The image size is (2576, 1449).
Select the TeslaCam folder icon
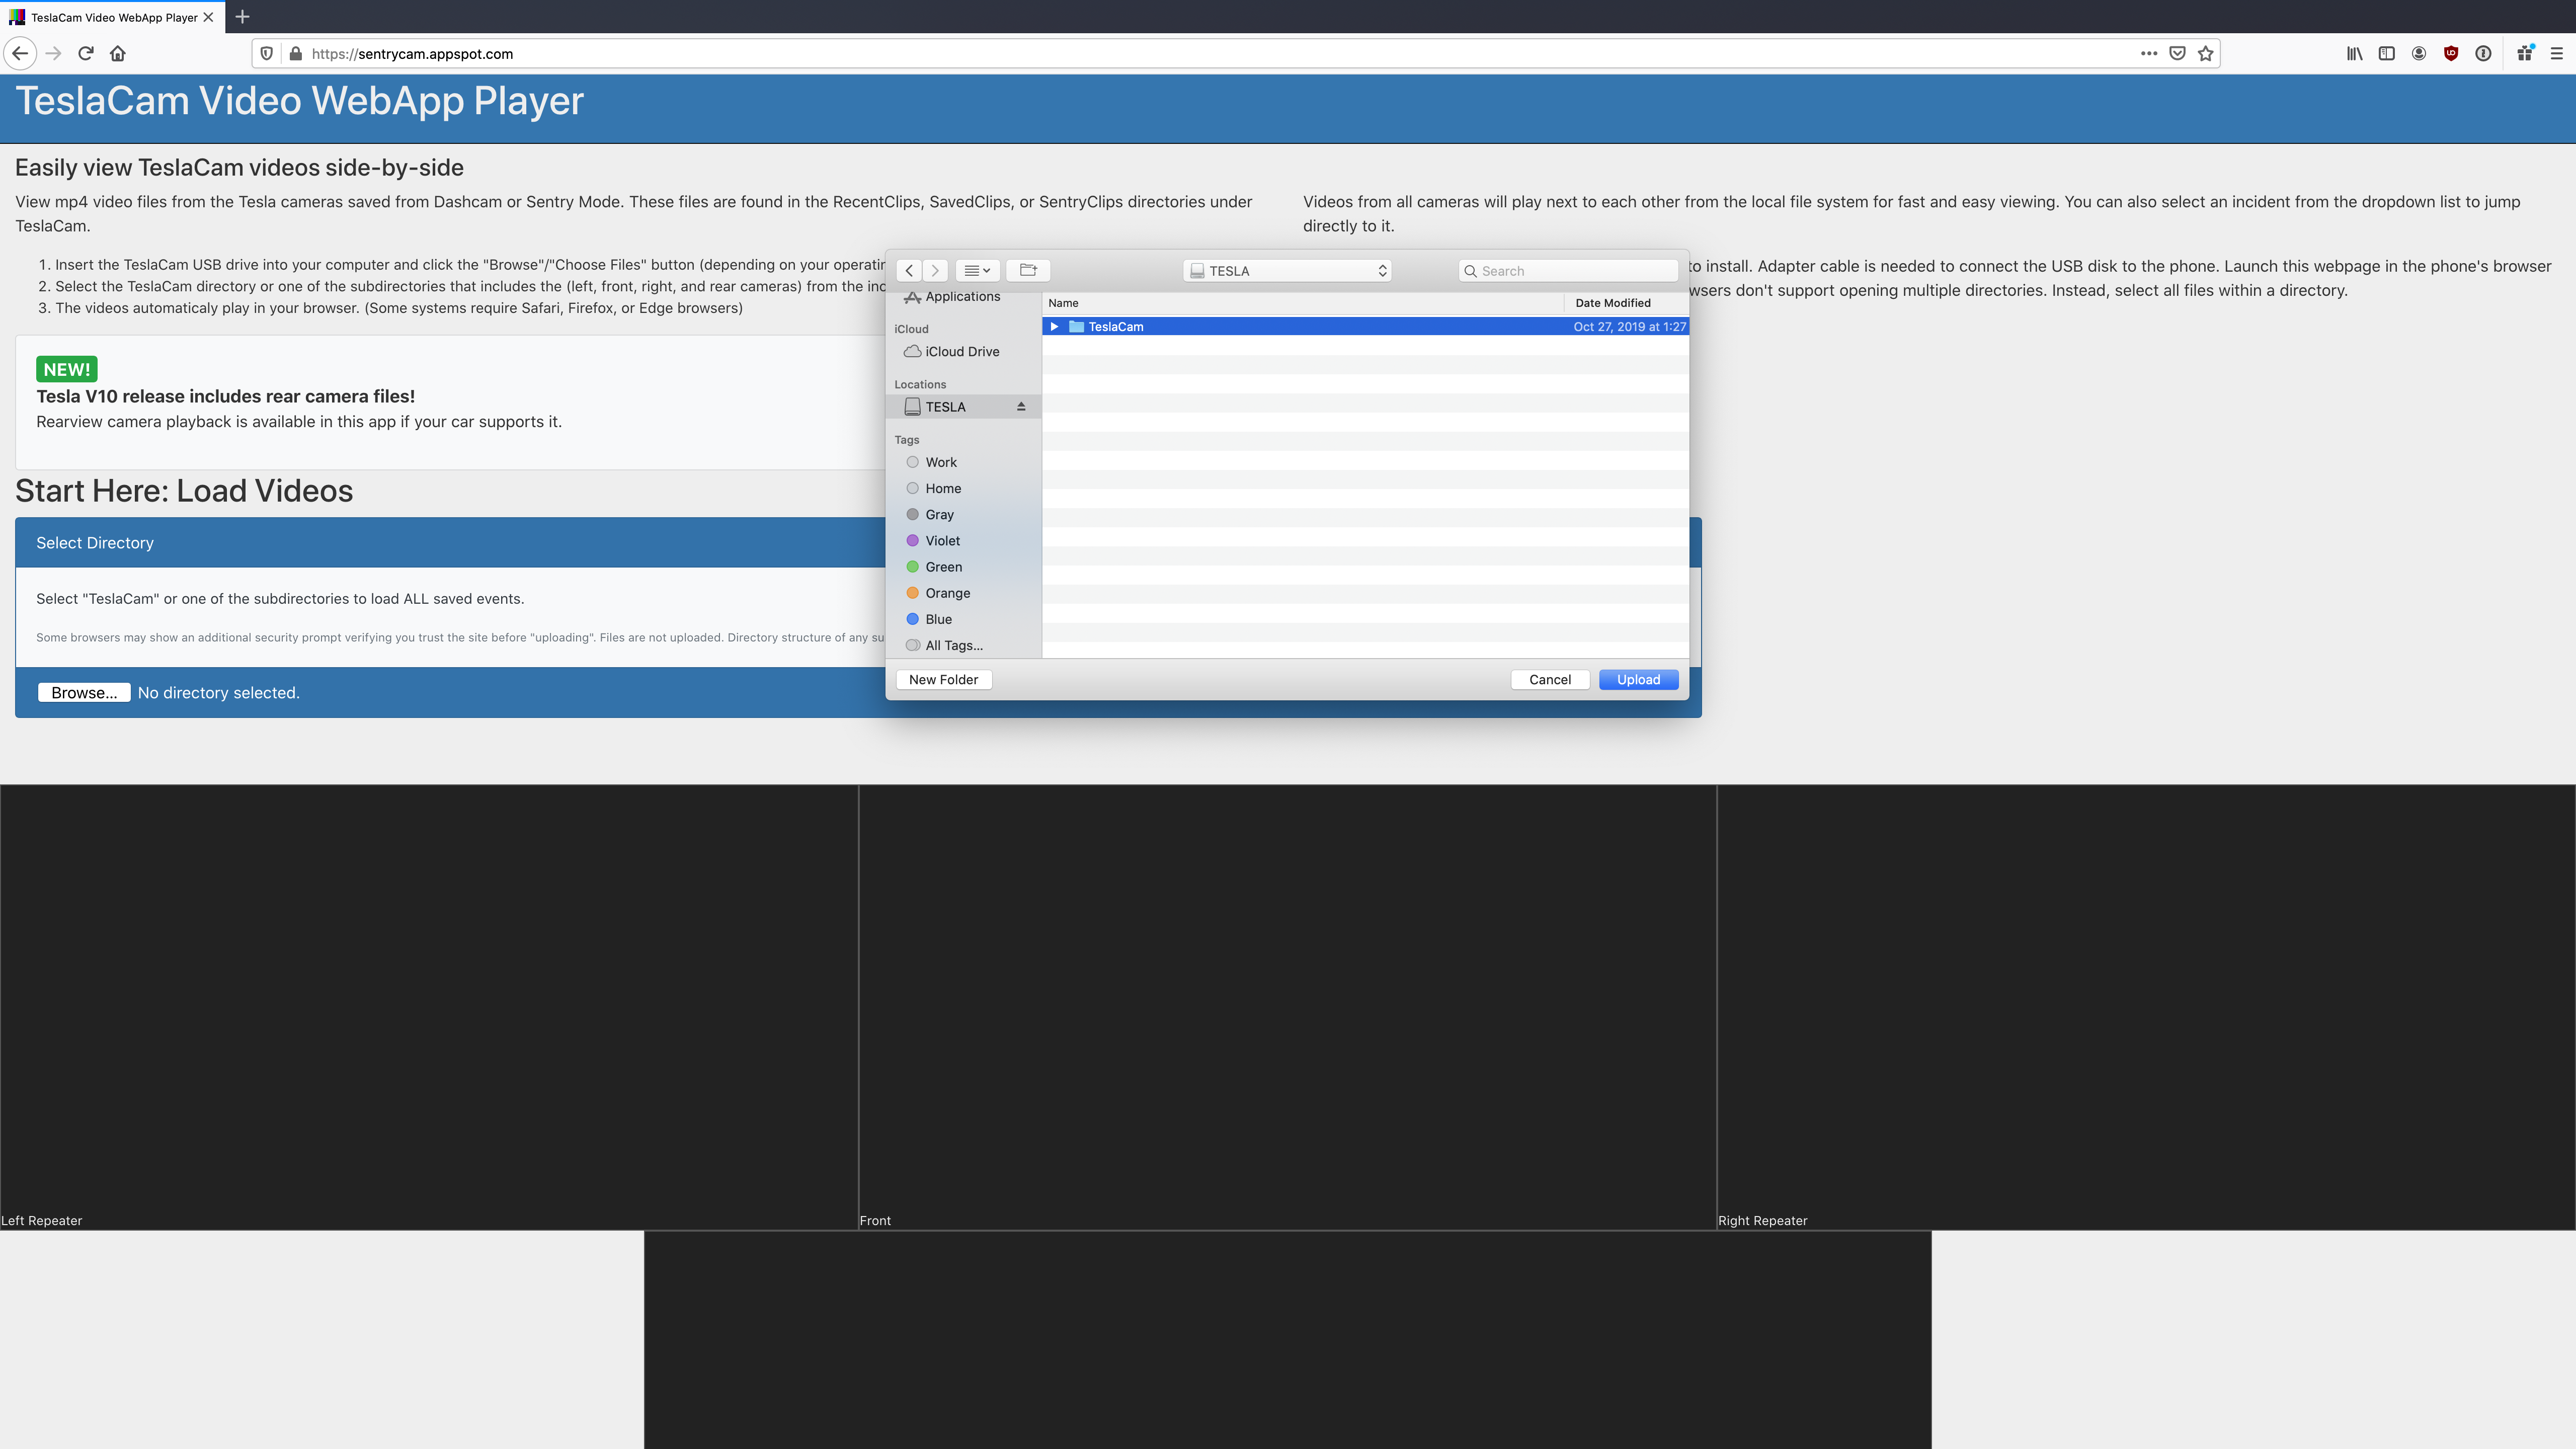(1076, 327)
